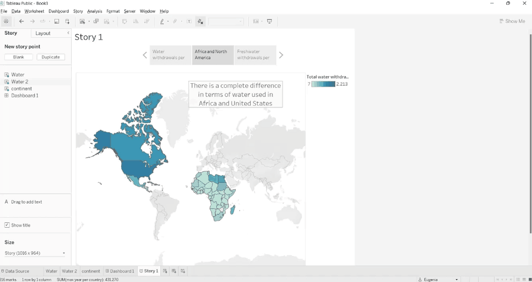Viewport: 532px width, 282px height.
Task: Click the Highlight pen toolbar icon
Action: 162,21
